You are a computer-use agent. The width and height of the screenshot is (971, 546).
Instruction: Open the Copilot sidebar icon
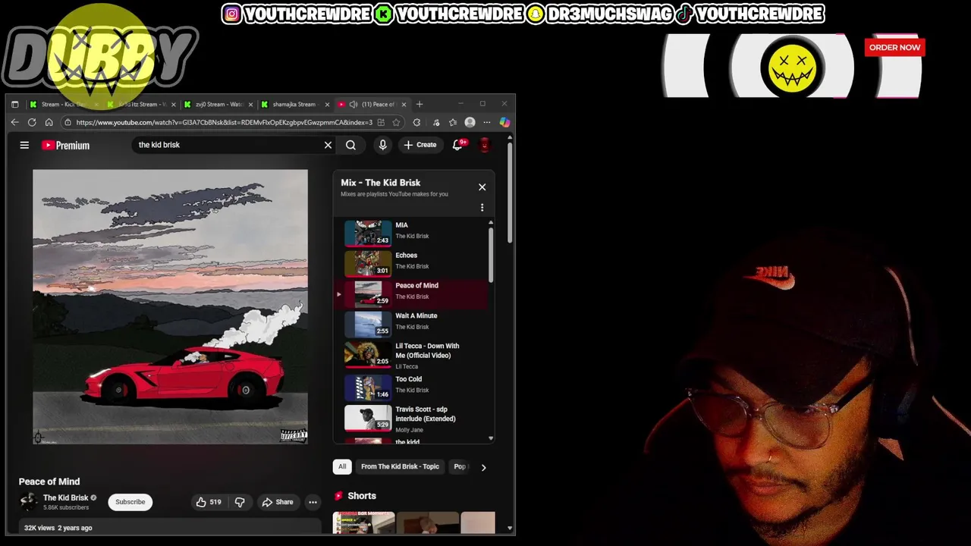504,122
